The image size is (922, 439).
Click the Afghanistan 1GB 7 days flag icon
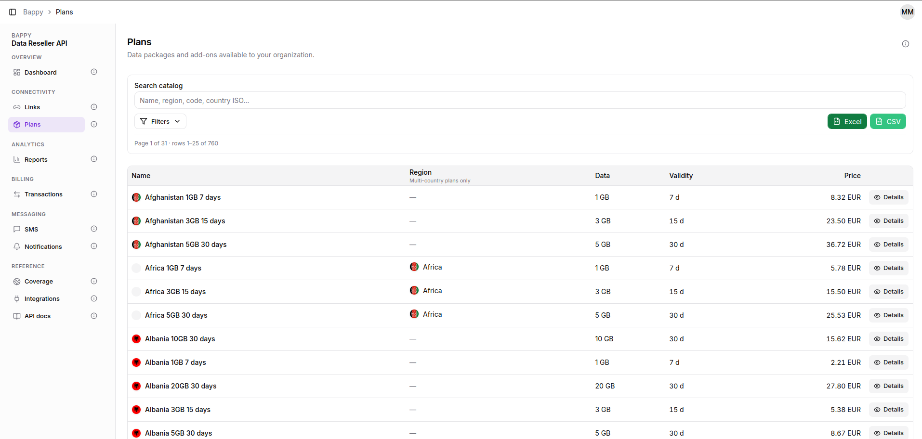click(136, 197)
